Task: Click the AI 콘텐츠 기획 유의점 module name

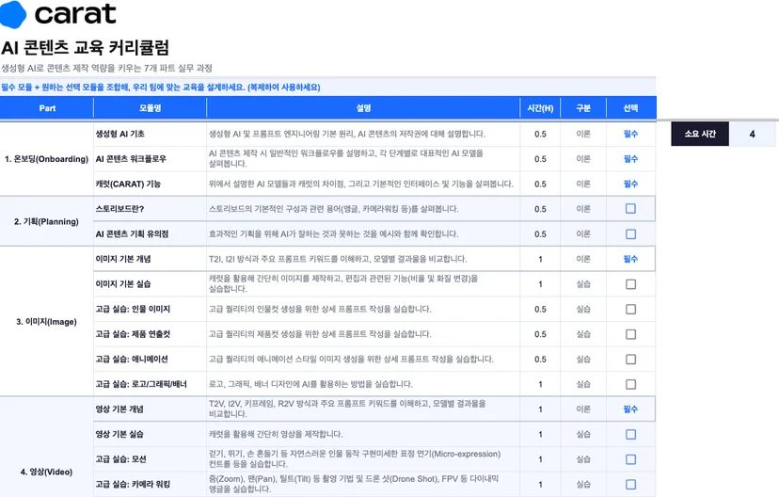Action: pyautogui.click(x=132, y=234)
